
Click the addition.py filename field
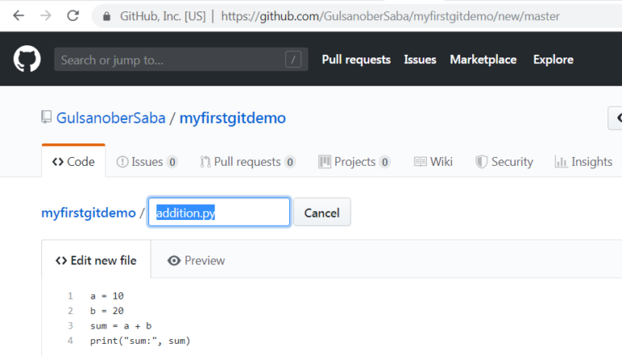[x=219, y=212]
